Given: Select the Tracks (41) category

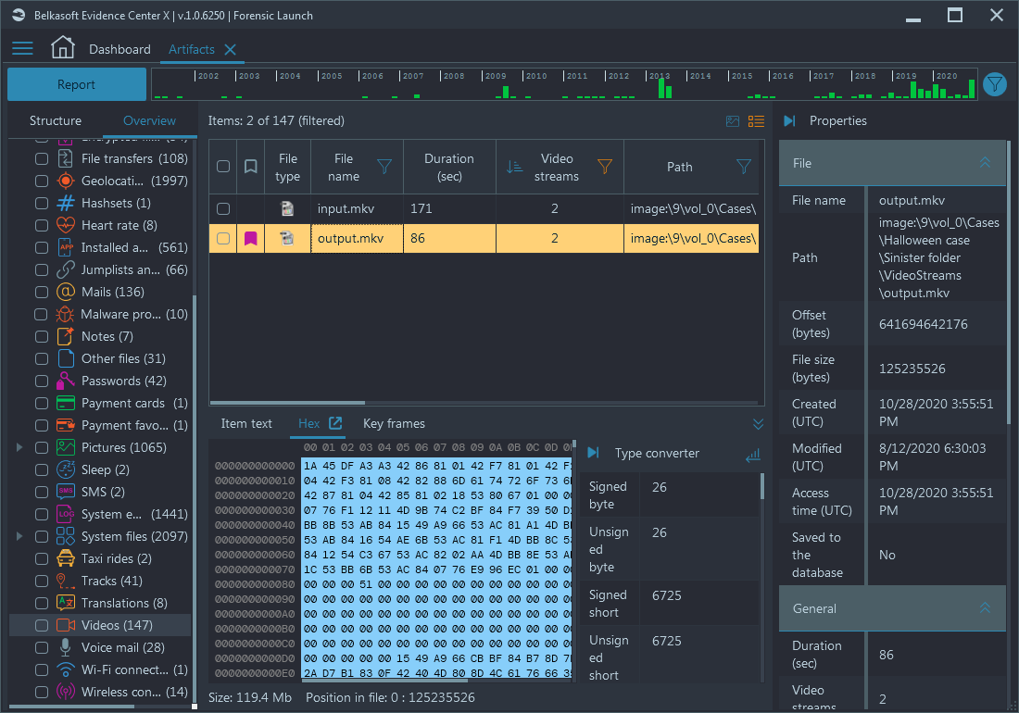Looking at the screenshot, I should pyautogui.click(x=112, y=582).
